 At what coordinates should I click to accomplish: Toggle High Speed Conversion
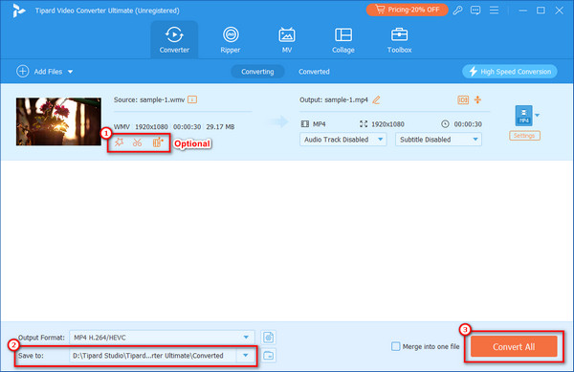pos(510,72)
